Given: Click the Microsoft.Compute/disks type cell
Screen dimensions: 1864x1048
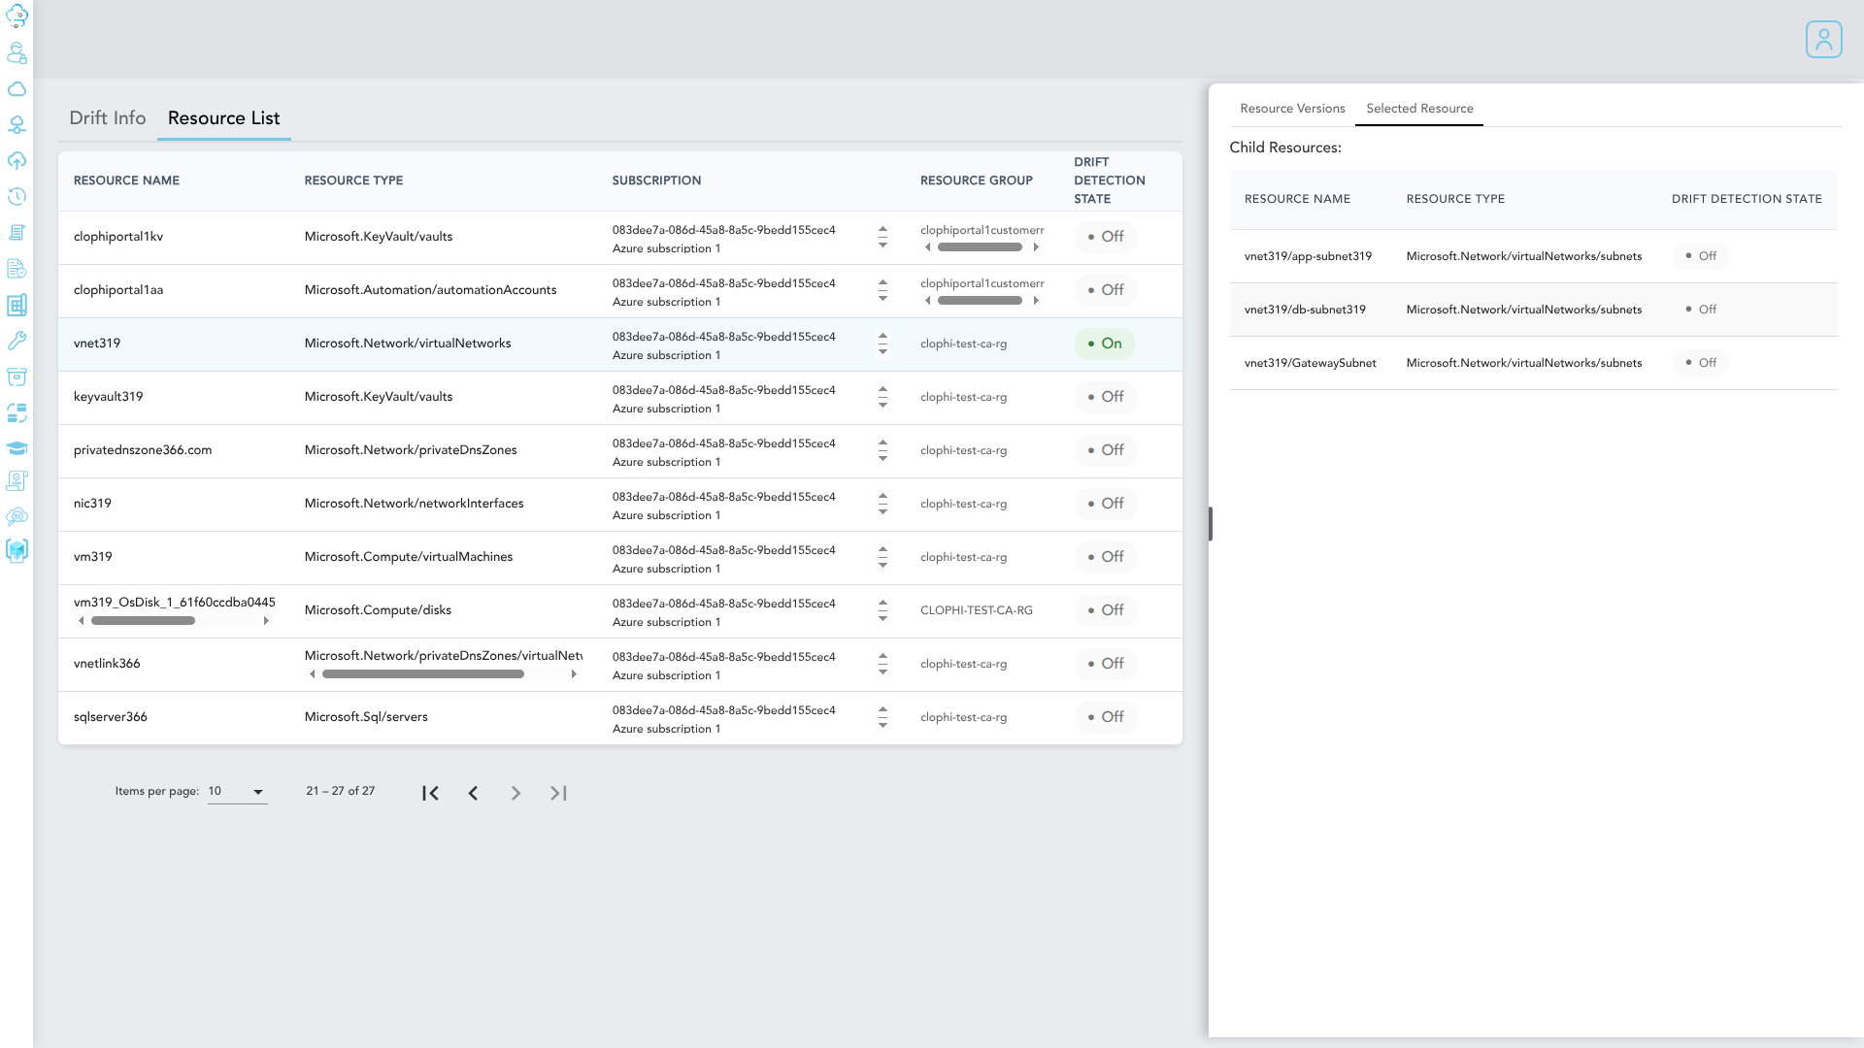Looking at the screenshot, I should 378,610.
